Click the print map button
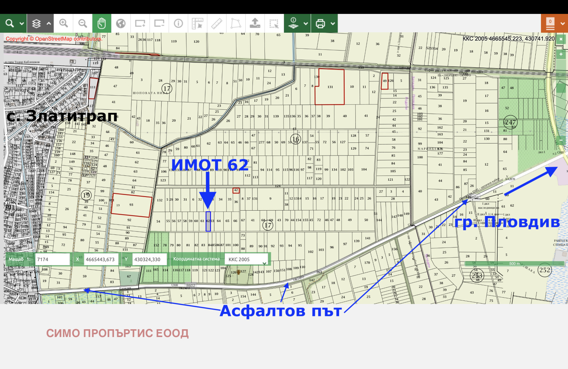 tap(320, 23)
